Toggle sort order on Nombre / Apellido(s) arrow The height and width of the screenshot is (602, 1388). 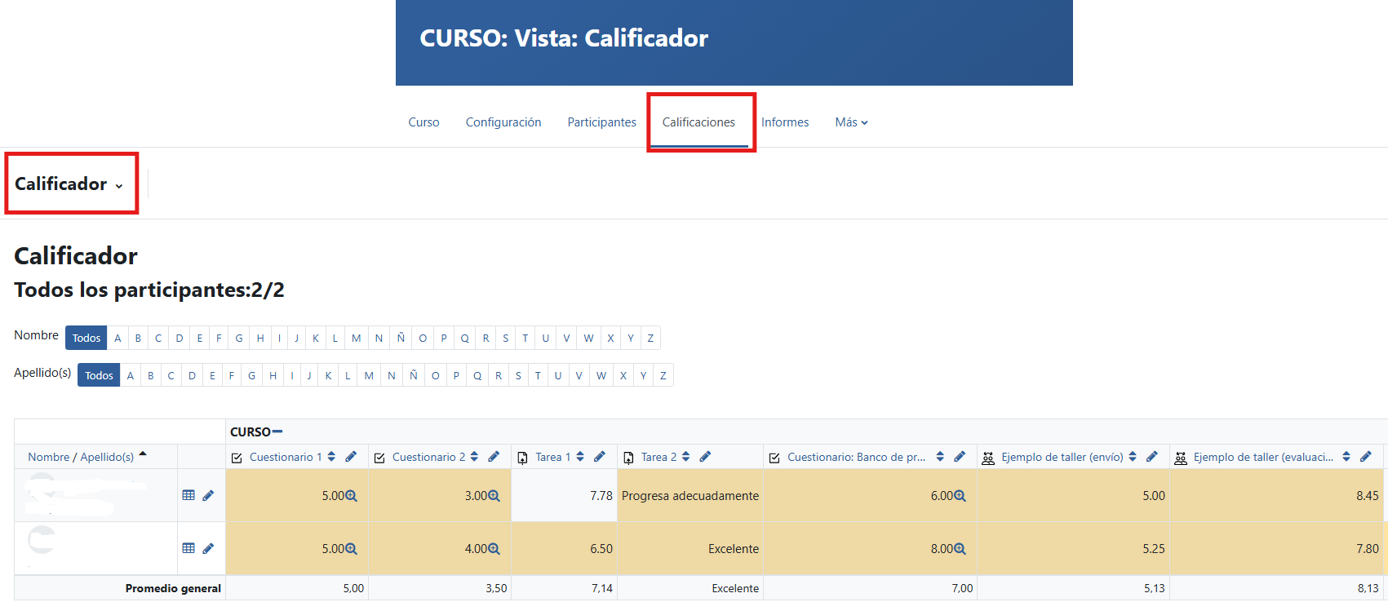pos(143,454)
